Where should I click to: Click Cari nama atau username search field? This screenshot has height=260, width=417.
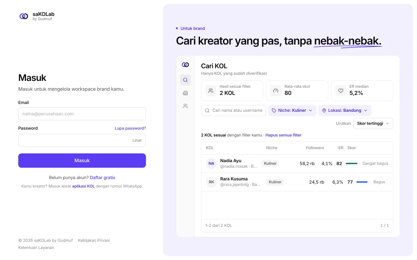pyautogui.click(x=234, y=110)
